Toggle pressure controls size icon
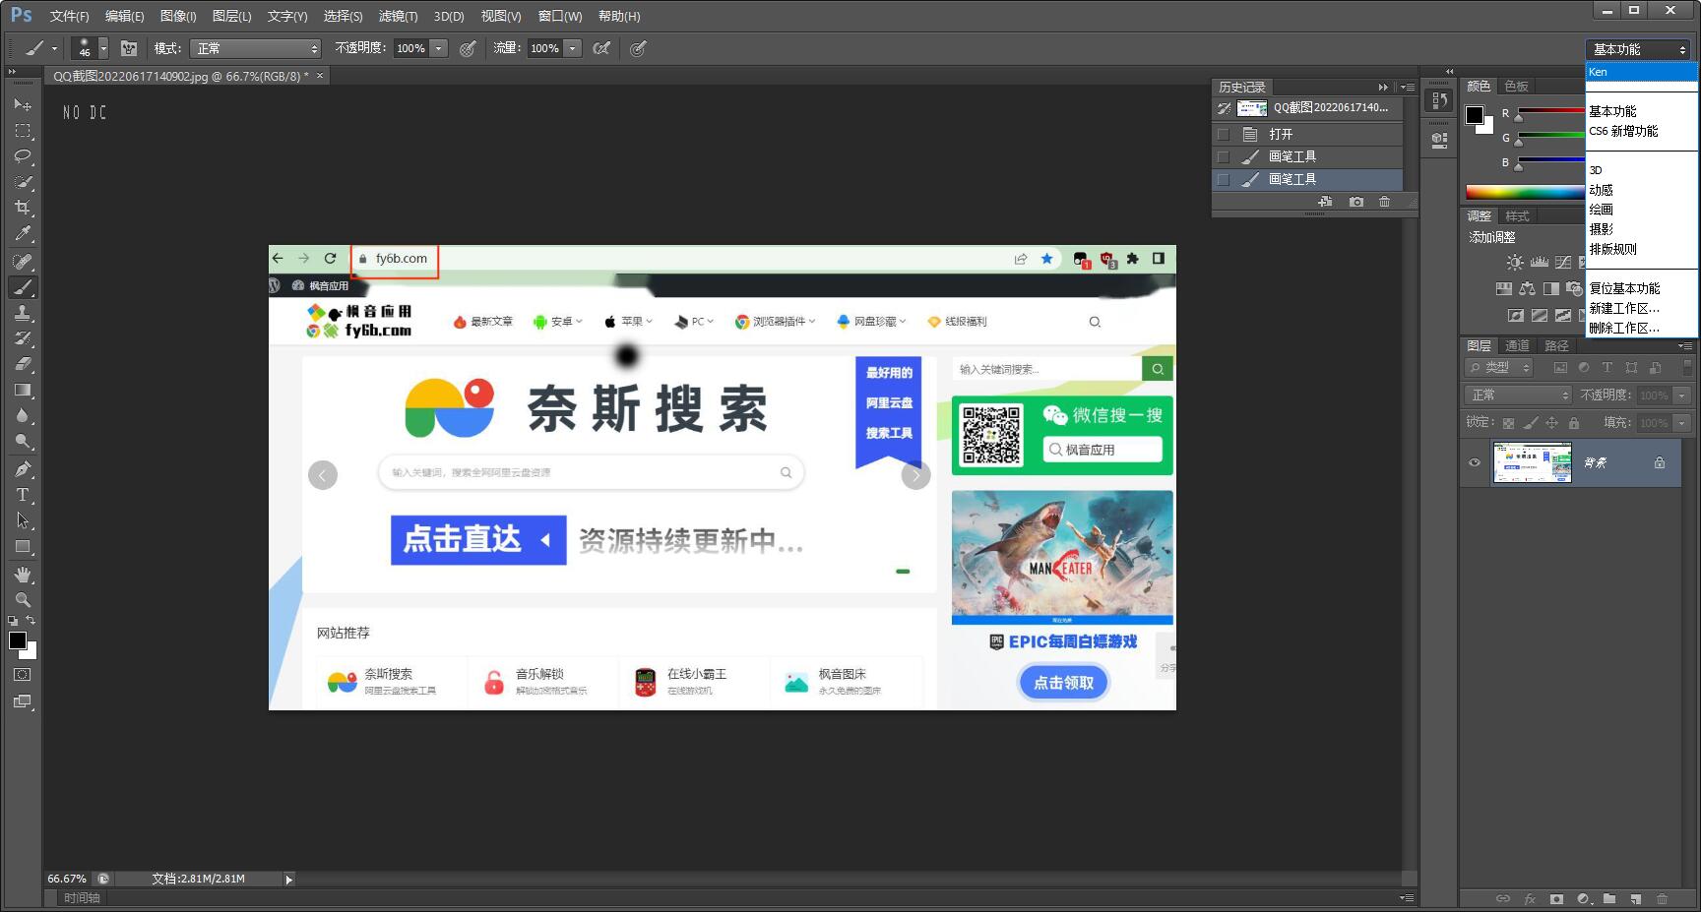Viewport: 1701px width, 912px height. tap(638, 48)
